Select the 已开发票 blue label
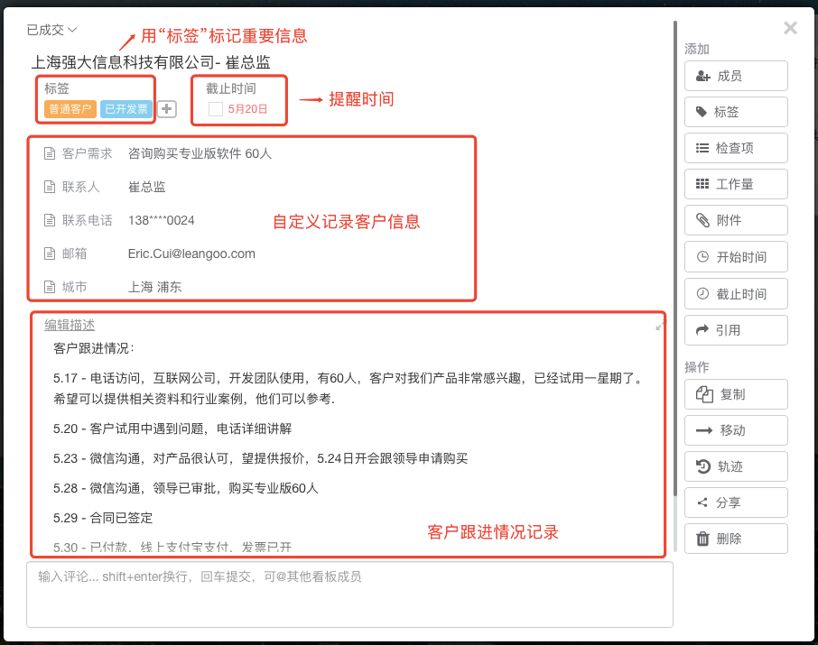 point(126,109)
